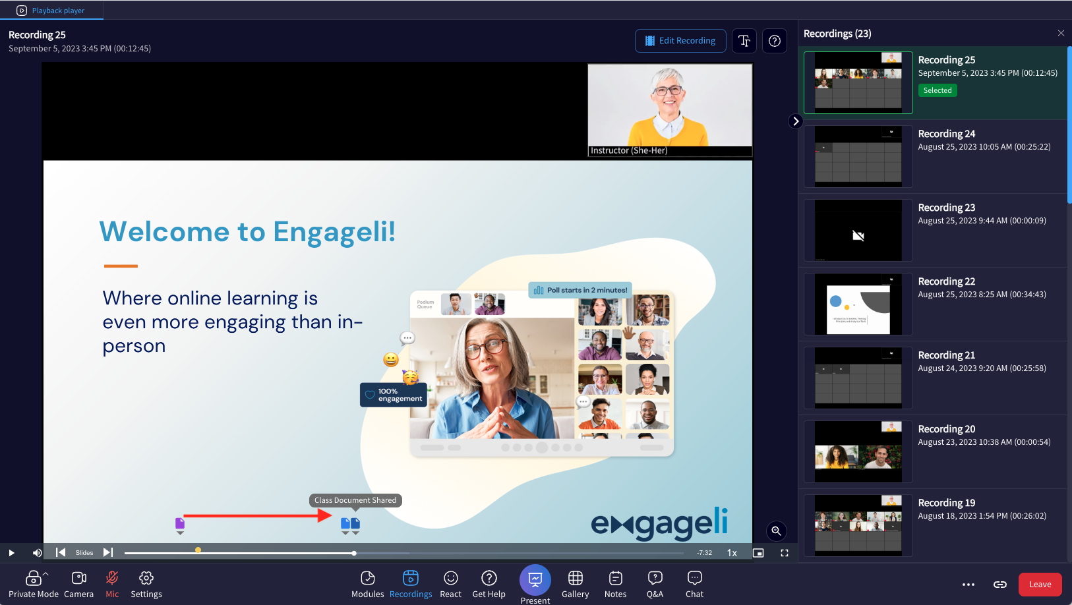This screenshot has height=605, width=1072.
Task: Click the Recordings toolbar icon
Action: [x=411, y=585]
